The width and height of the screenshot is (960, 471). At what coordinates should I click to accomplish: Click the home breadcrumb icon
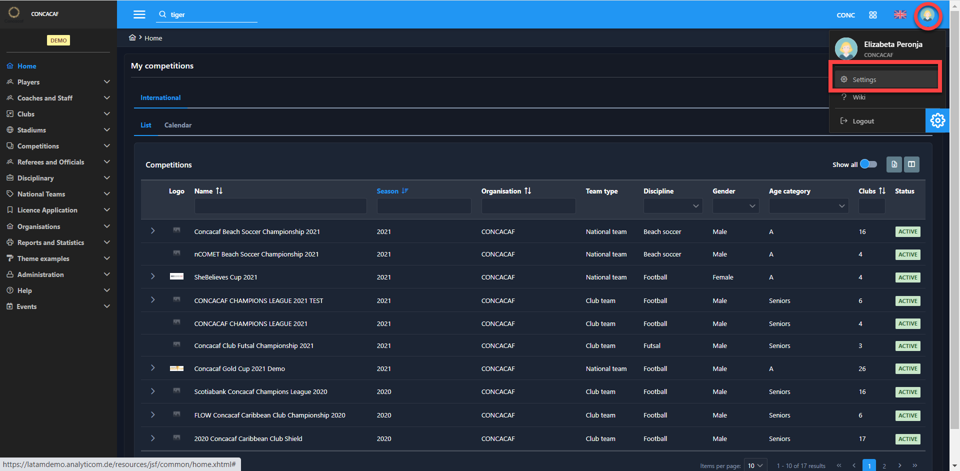click(x=132, y=37)
